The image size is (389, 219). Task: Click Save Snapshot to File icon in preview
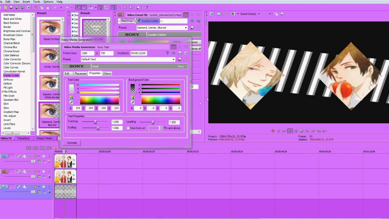pyautogui.click(x=282, y=14)
